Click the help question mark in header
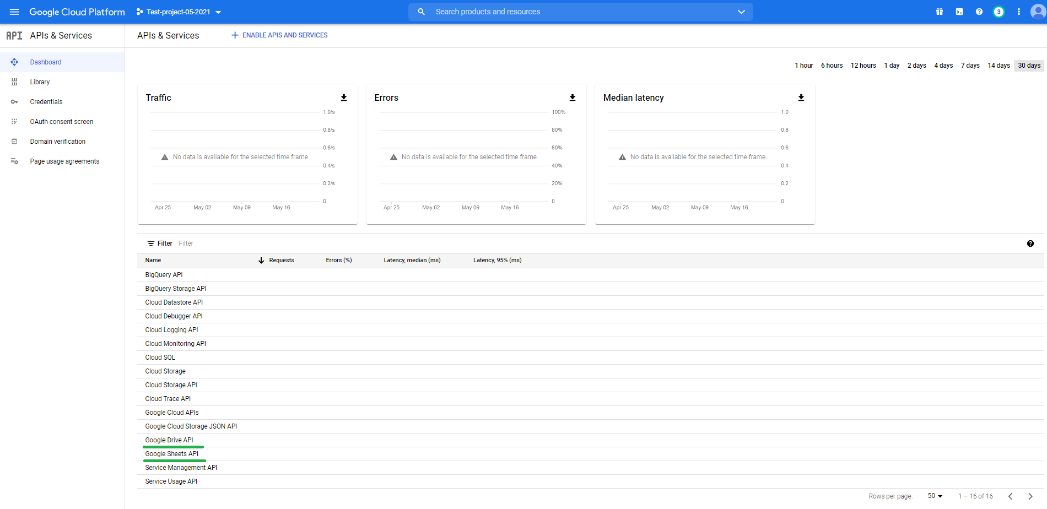 [979, 12]
